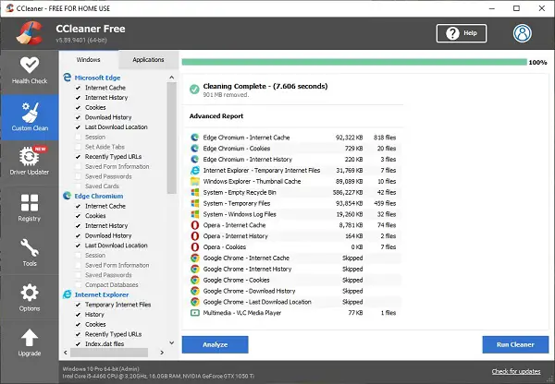Click Chrome icon for Google Chrome - Download History

point(194,291)
